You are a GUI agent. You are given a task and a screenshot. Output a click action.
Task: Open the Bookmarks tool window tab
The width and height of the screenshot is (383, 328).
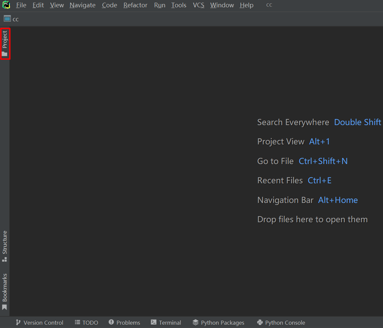pos(4,292)
